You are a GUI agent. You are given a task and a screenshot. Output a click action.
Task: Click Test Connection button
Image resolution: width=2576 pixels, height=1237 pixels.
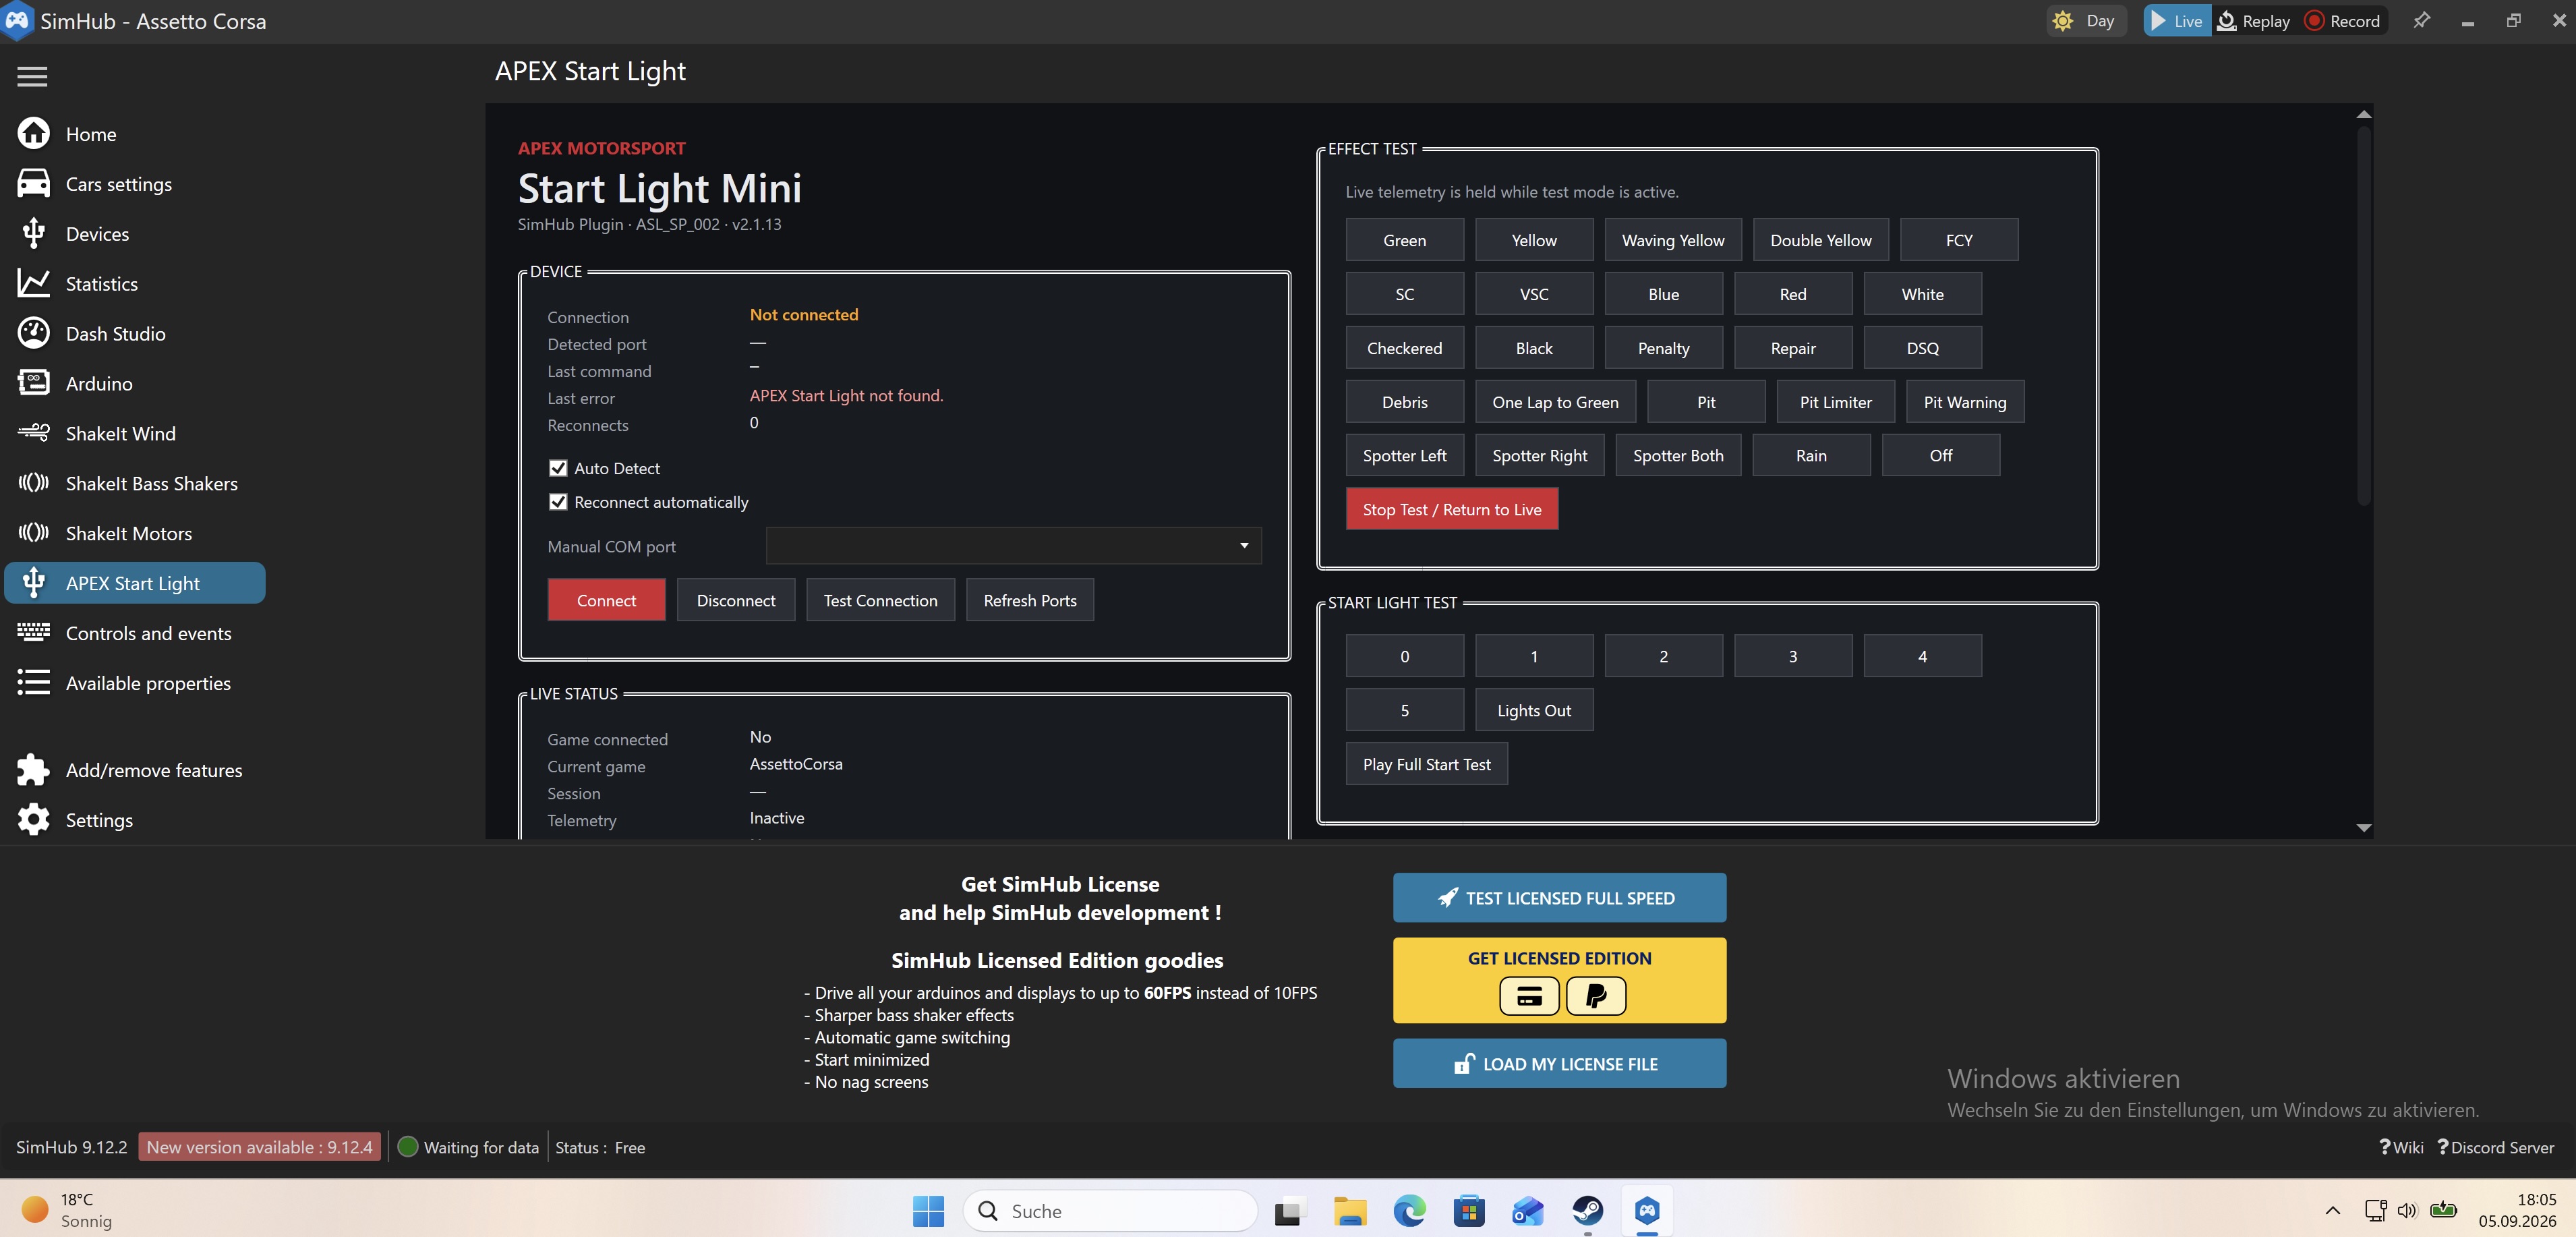pos(880,600)
